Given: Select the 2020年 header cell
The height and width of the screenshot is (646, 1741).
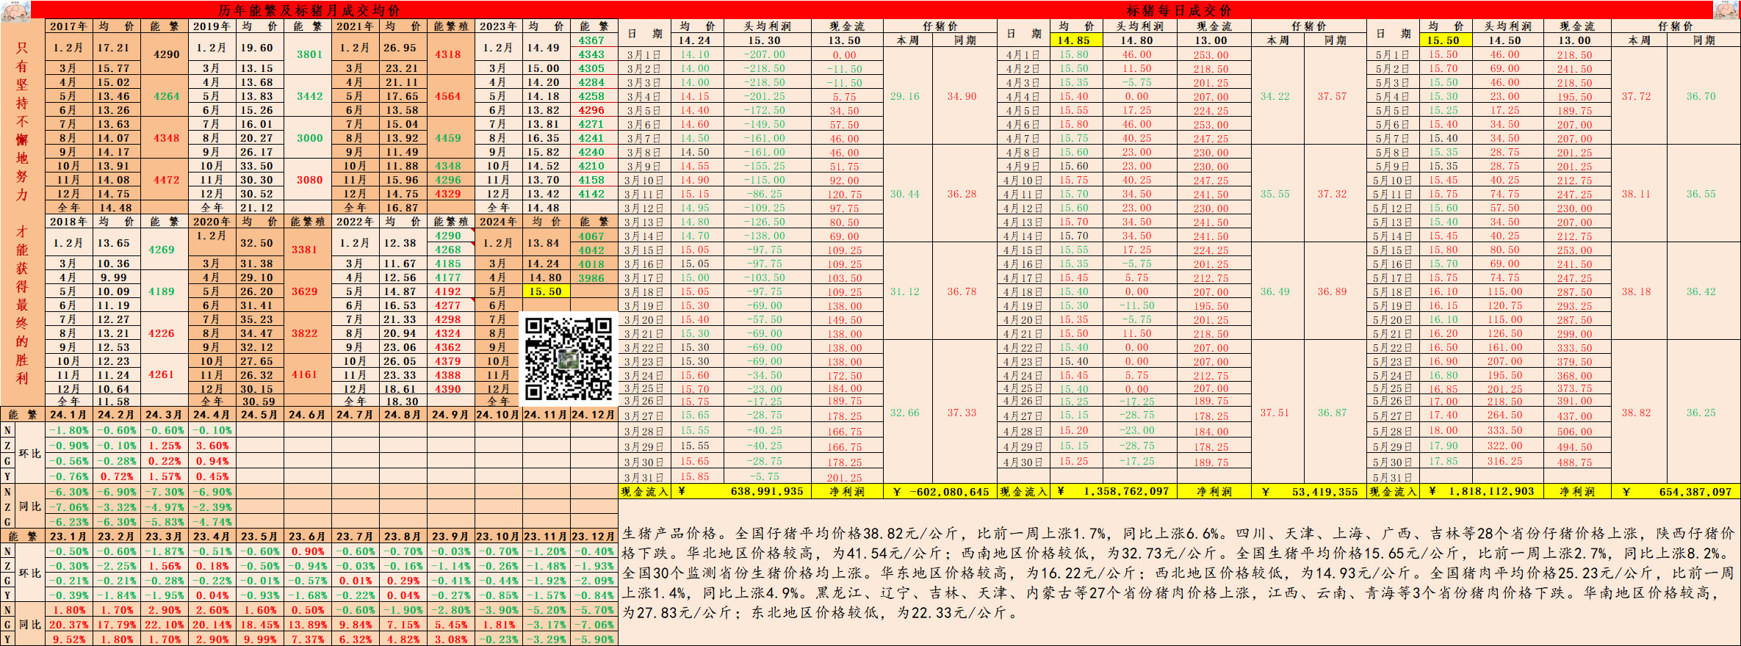Looking at the screenshot, I should pos(212,222).
